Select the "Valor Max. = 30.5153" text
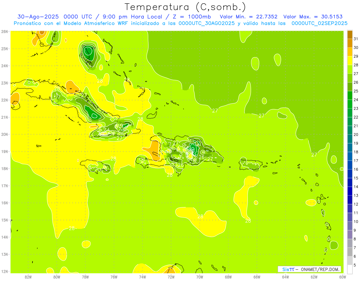This screenshot has height=281, width=364. click(313, 17)
